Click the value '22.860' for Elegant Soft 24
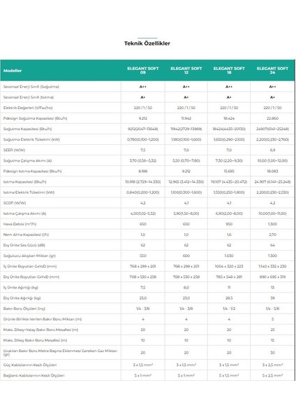Image resolution: width=296 pixels, height=420 pixels. coord(272,118)
